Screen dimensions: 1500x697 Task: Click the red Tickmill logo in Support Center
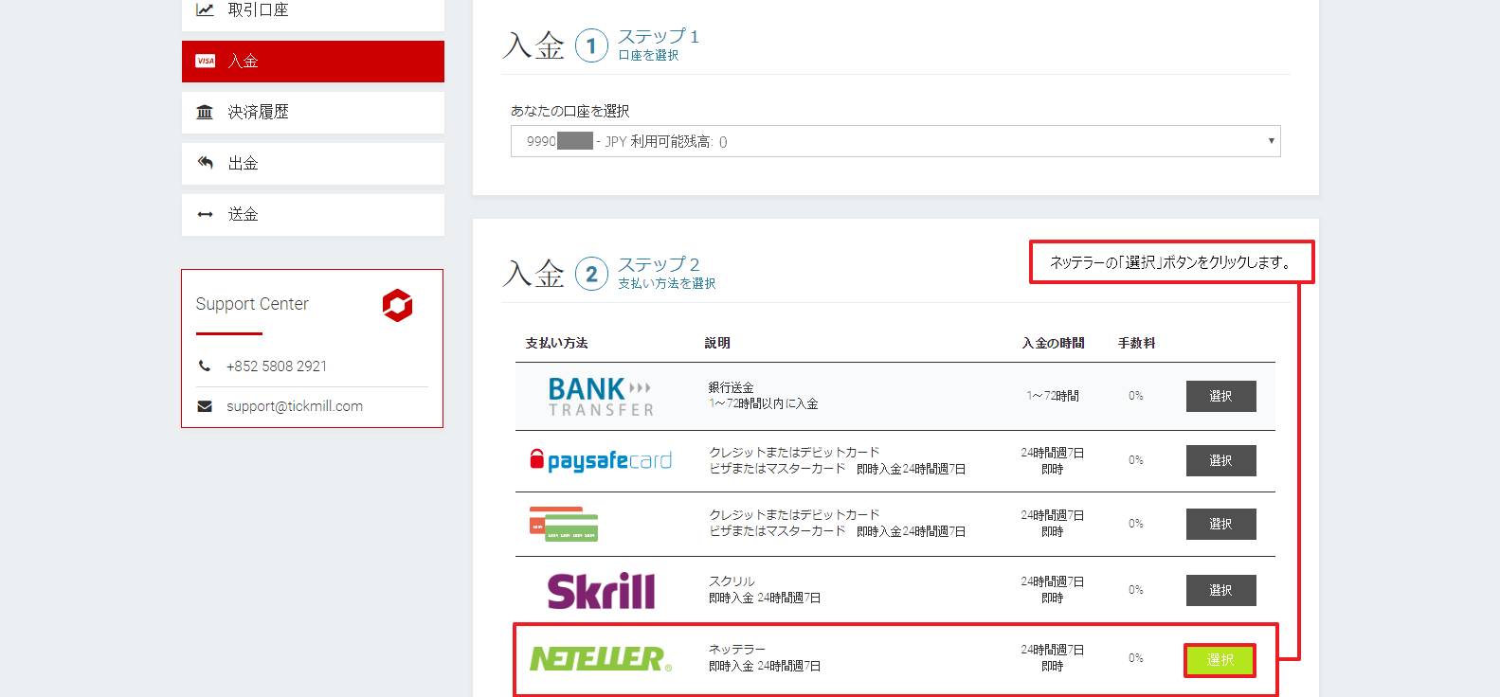(397, 305)
